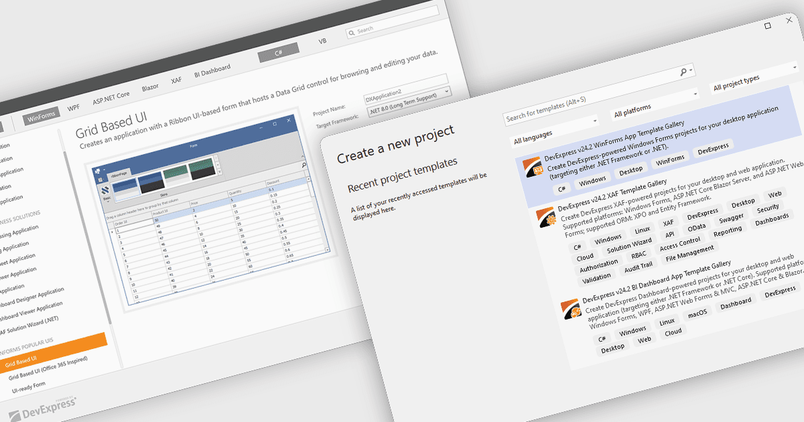Screen dimensions: 804x422
Task: Click the Solution Wizard tag
Action: [x=629, y=246]
